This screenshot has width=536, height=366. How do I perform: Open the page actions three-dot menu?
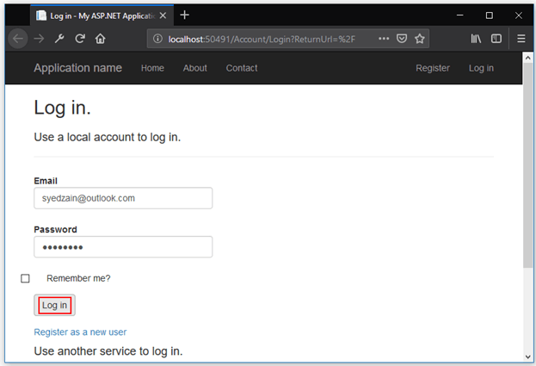click(x=383, y=39)
